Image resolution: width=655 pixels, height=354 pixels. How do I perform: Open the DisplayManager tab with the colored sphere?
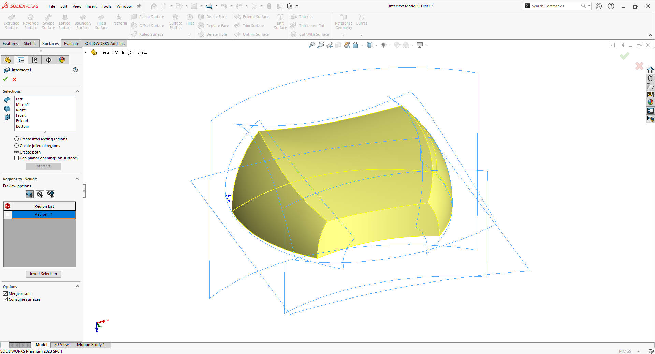pyautogui.click(x=62, y=60)
